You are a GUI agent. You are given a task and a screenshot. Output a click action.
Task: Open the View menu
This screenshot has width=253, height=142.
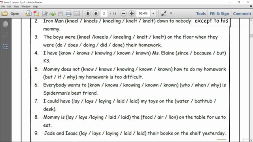(16, 7)
